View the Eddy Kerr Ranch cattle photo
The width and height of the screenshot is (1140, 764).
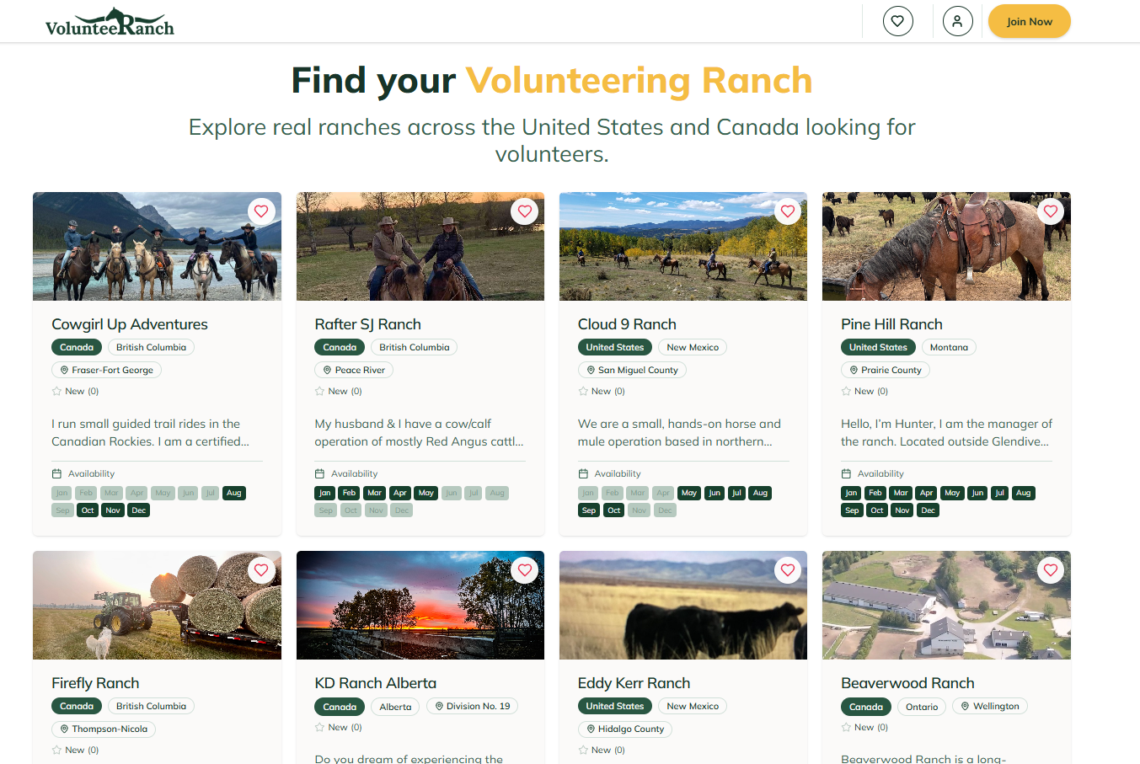(x=683, y=605)
